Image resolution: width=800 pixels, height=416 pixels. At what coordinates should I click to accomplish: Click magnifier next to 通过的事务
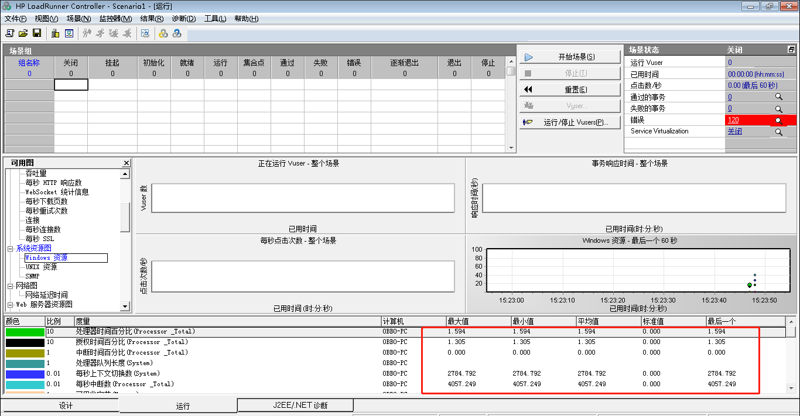tap(778, 97)
